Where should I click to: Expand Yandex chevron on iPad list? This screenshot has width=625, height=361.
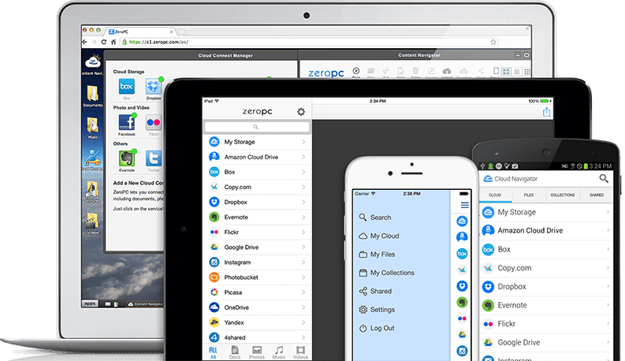point(303,322)
